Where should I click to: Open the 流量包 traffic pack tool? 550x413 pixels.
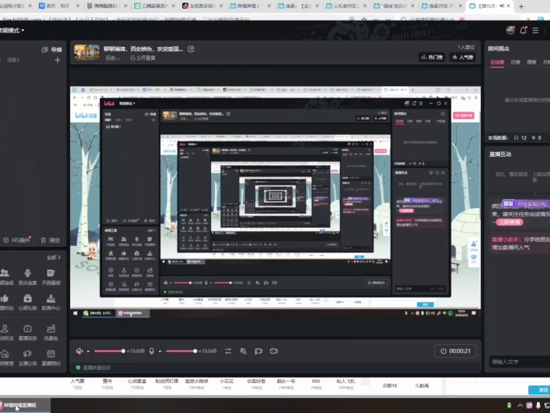tap(51, 332)
